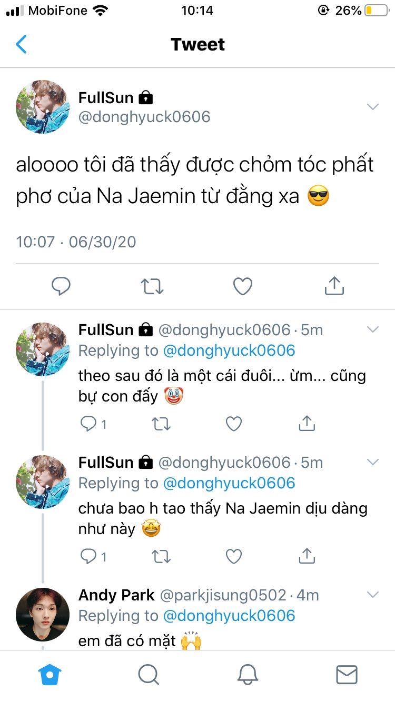Viewport: 395px width, 702px height.
Task: Open replies on the clown emoji reply
Action: tap(88, 424)
